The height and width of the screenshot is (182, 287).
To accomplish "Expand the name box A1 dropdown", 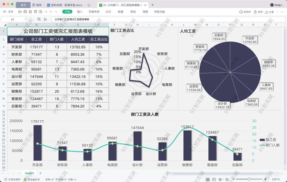I will [26, 19].
